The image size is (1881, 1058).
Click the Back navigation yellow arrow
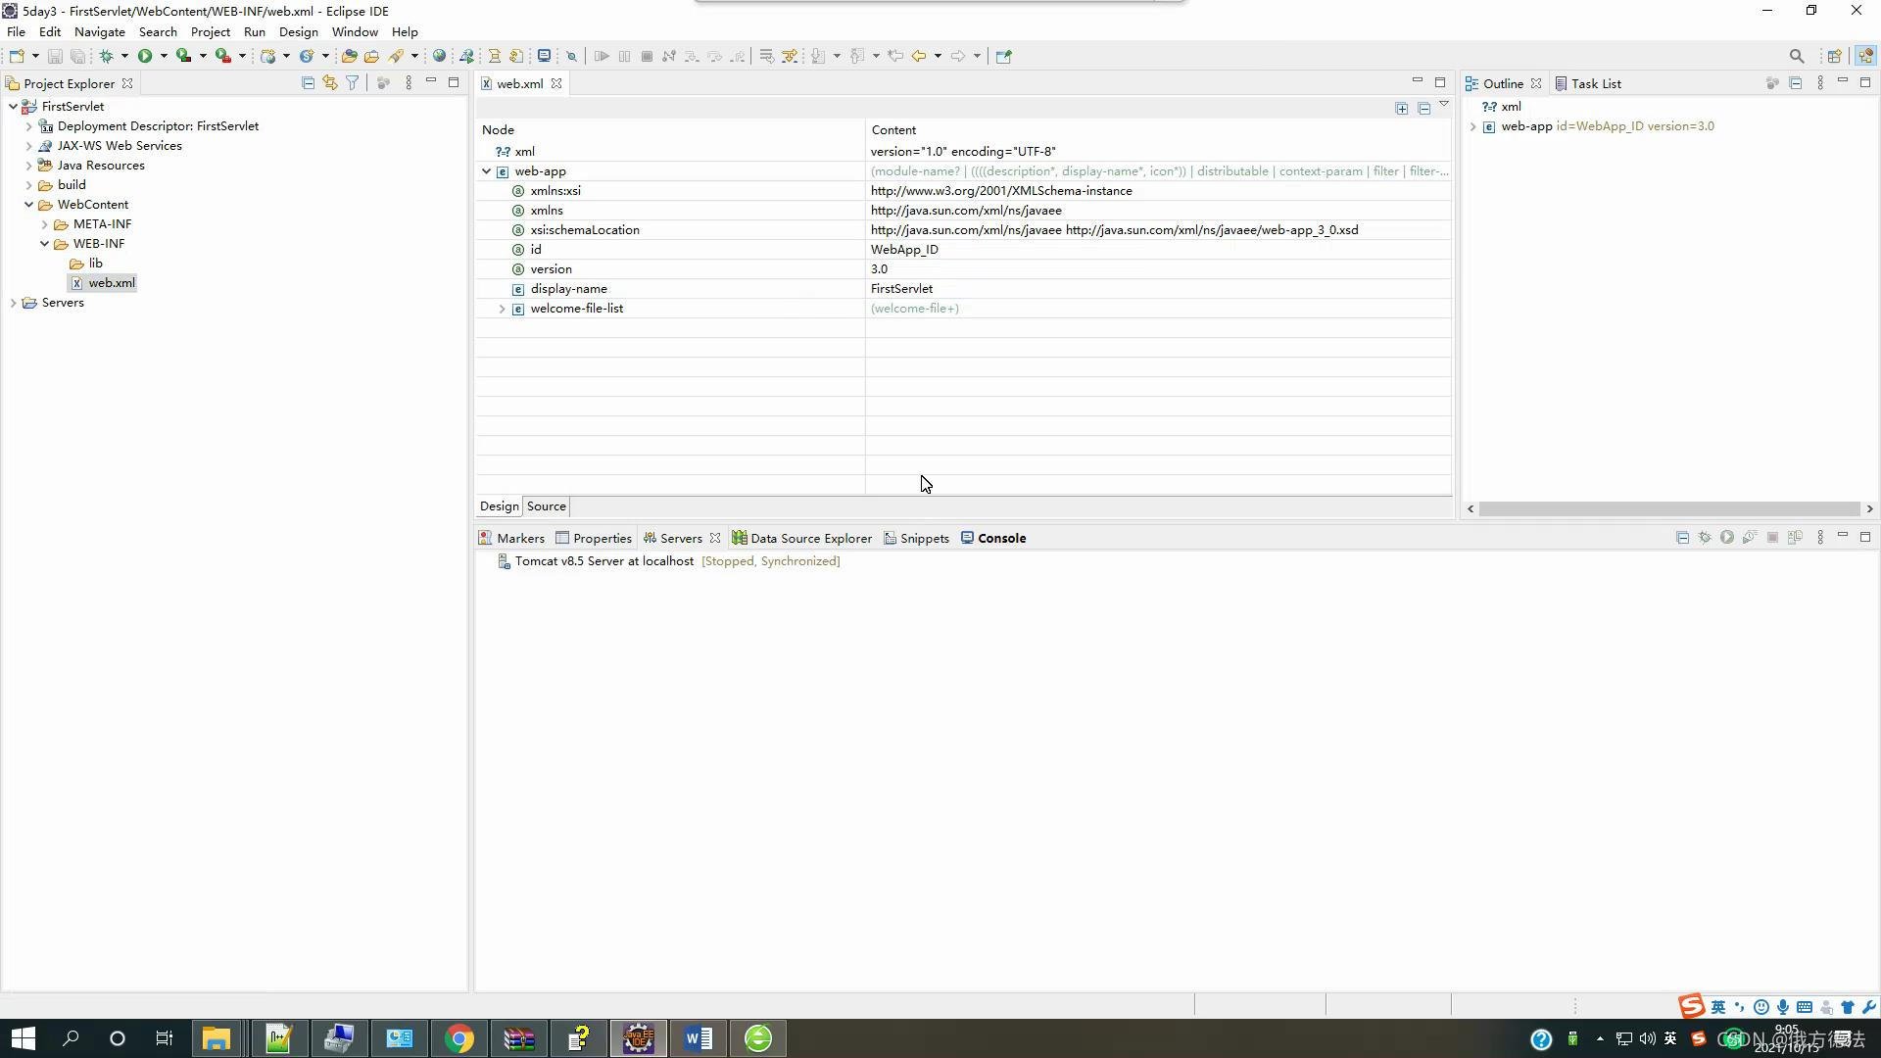coord(918,56)
